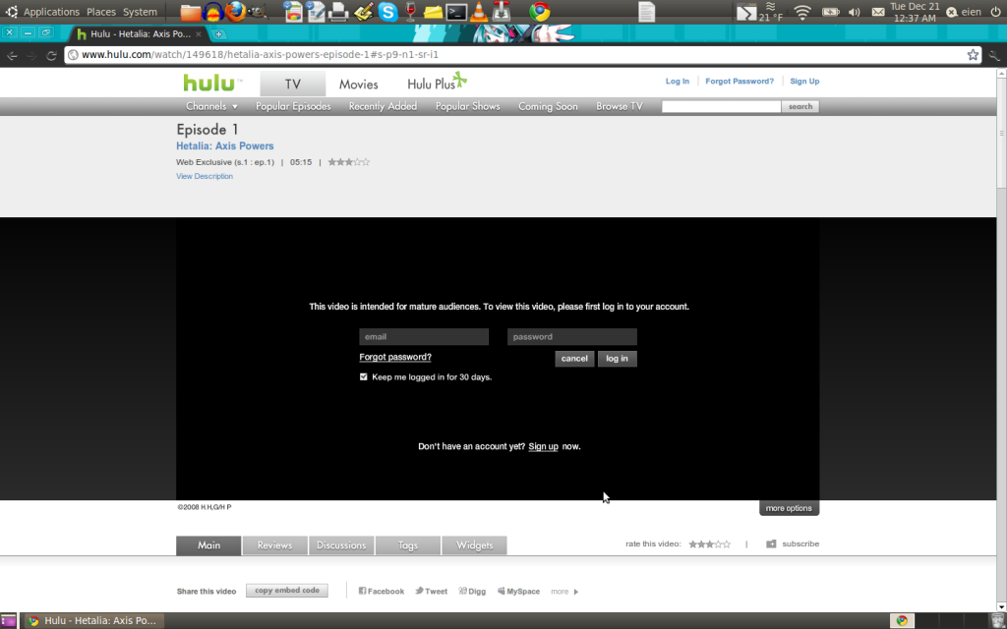The height and width of the screenshot is (629, 1007).
Task: Open the Hulu Plus navigation tab
Action: (x=437, y=83)
